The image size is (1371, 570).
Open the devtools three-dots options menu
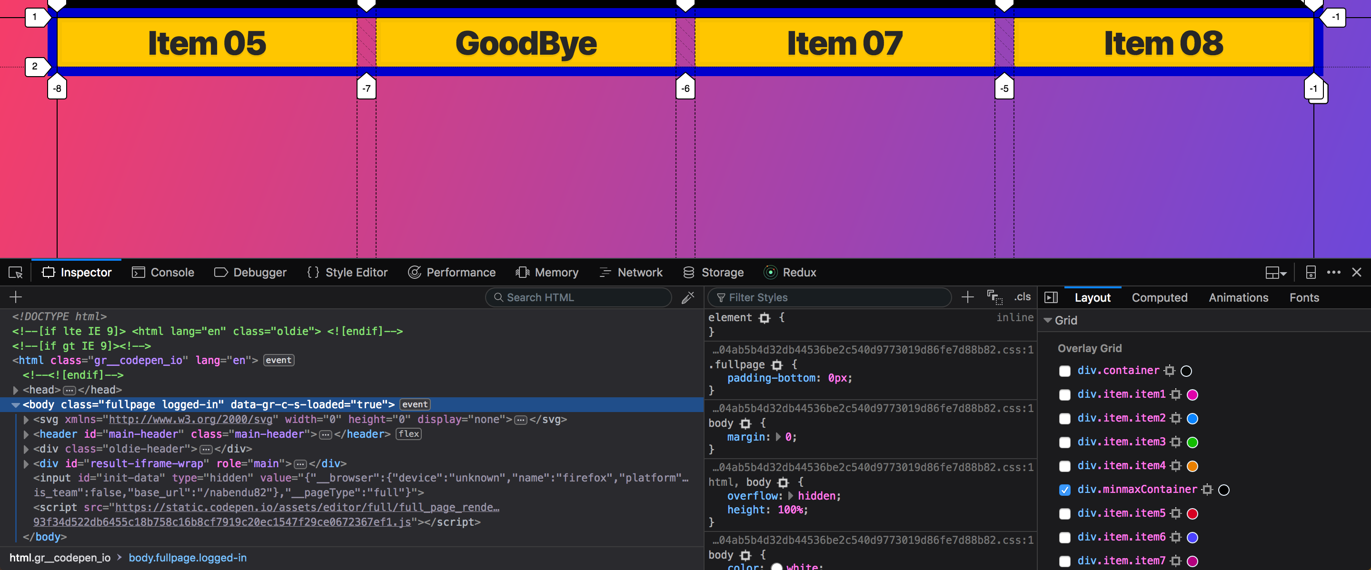click(x=1333, y=272)
